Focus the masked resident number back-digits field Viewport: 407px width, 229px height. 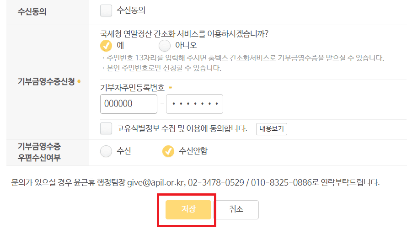tap(194, 104)
